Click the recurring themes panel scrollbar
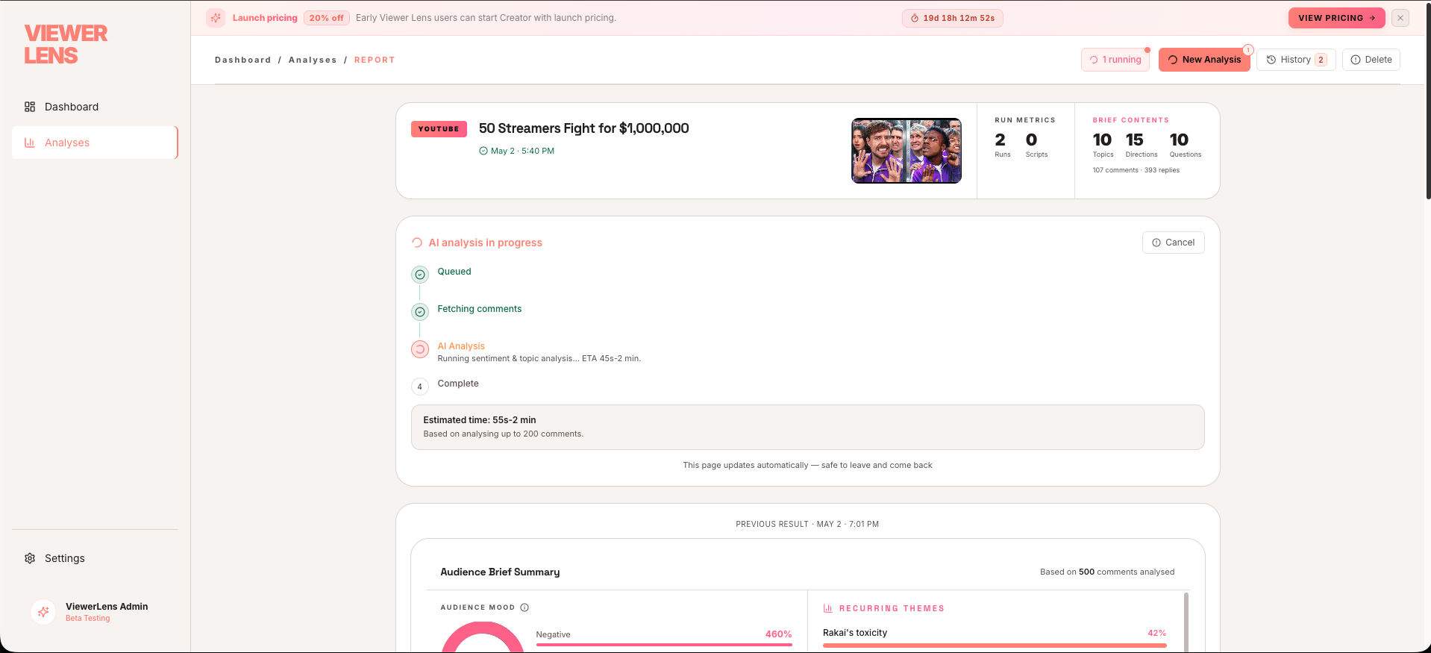 pyautogui.click(x=1186, y=622)
